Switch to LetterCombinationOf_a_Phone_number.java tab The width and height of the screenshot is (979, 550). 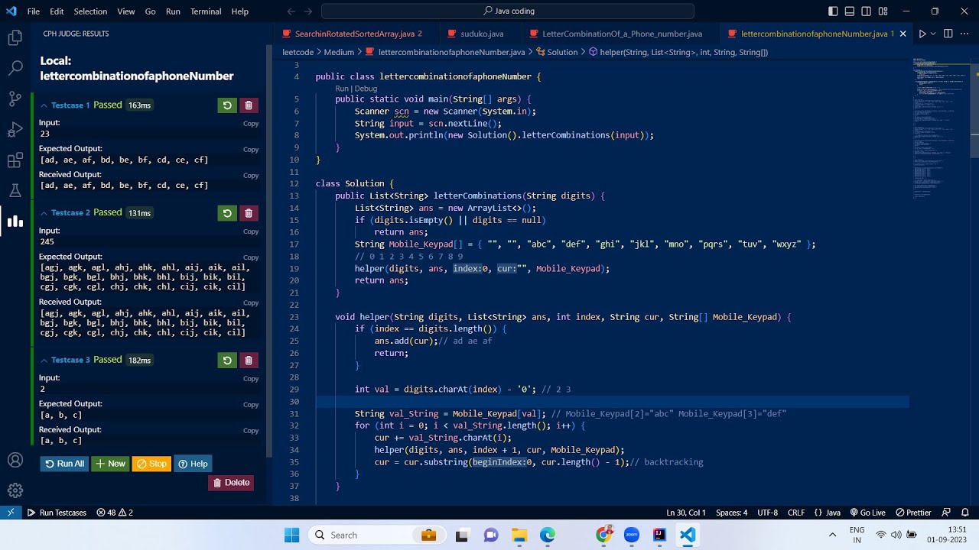(622, 34)
